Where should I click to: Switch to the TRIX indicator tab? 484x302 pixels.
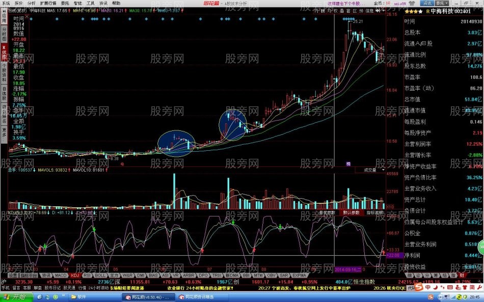pyautogui.click(x=217, y=275)
